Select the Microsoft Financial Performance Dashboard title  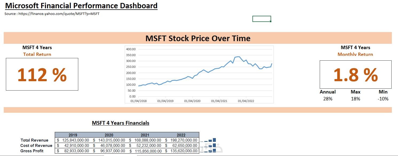click(81, 6)
